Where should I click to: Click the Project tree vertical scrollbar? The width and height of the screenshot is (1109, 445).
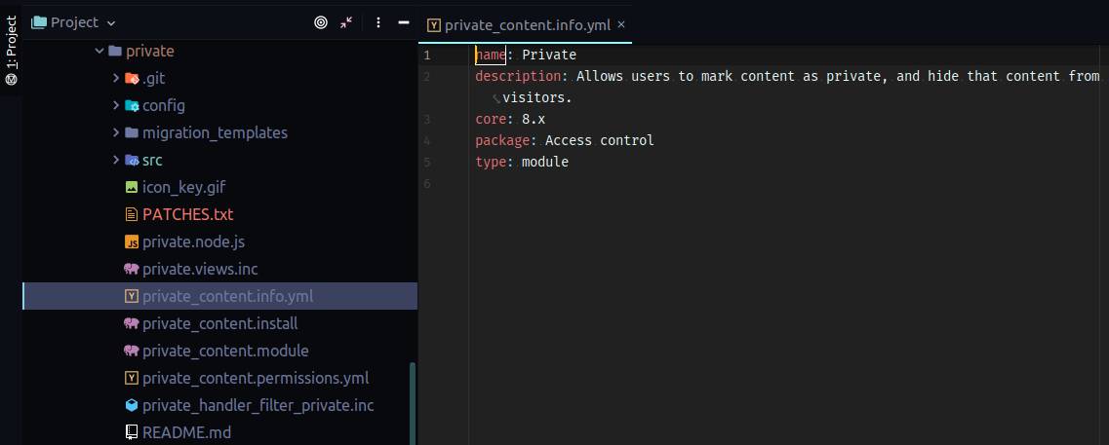(x=412, y=399)
